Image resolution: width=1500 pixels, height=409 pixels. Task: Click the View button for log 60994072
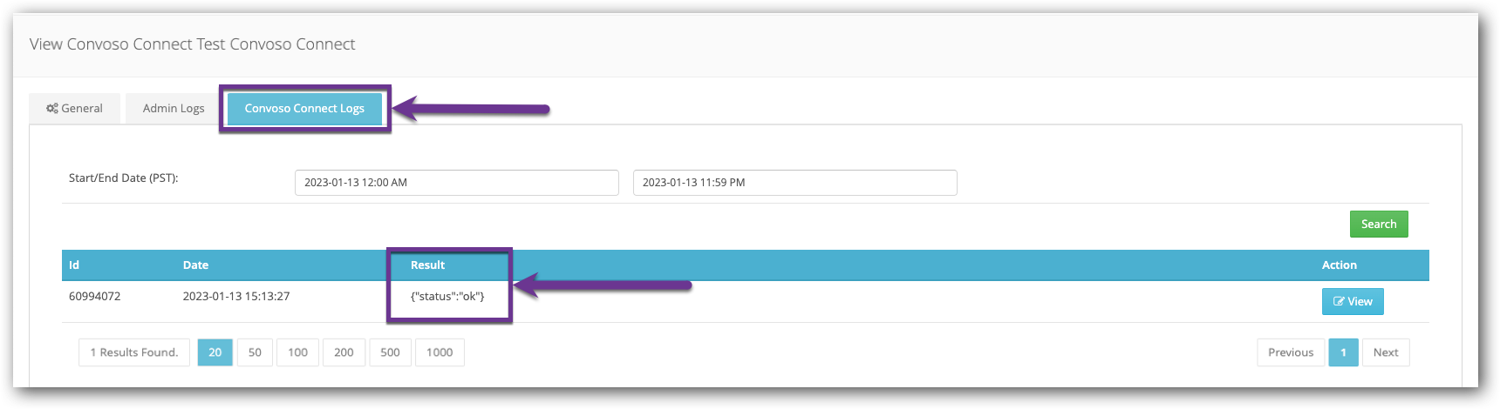[x=1353, y=302]
